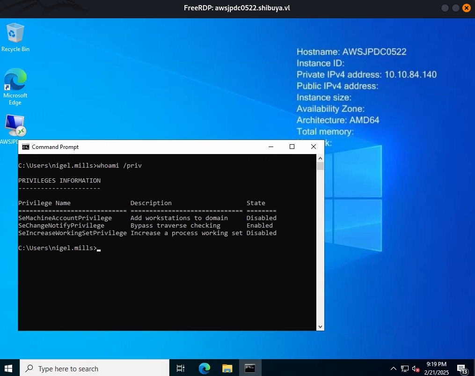Click the Show desktop sliver on taskbar
Screen dimensions: 475x376
coord(474,369)
